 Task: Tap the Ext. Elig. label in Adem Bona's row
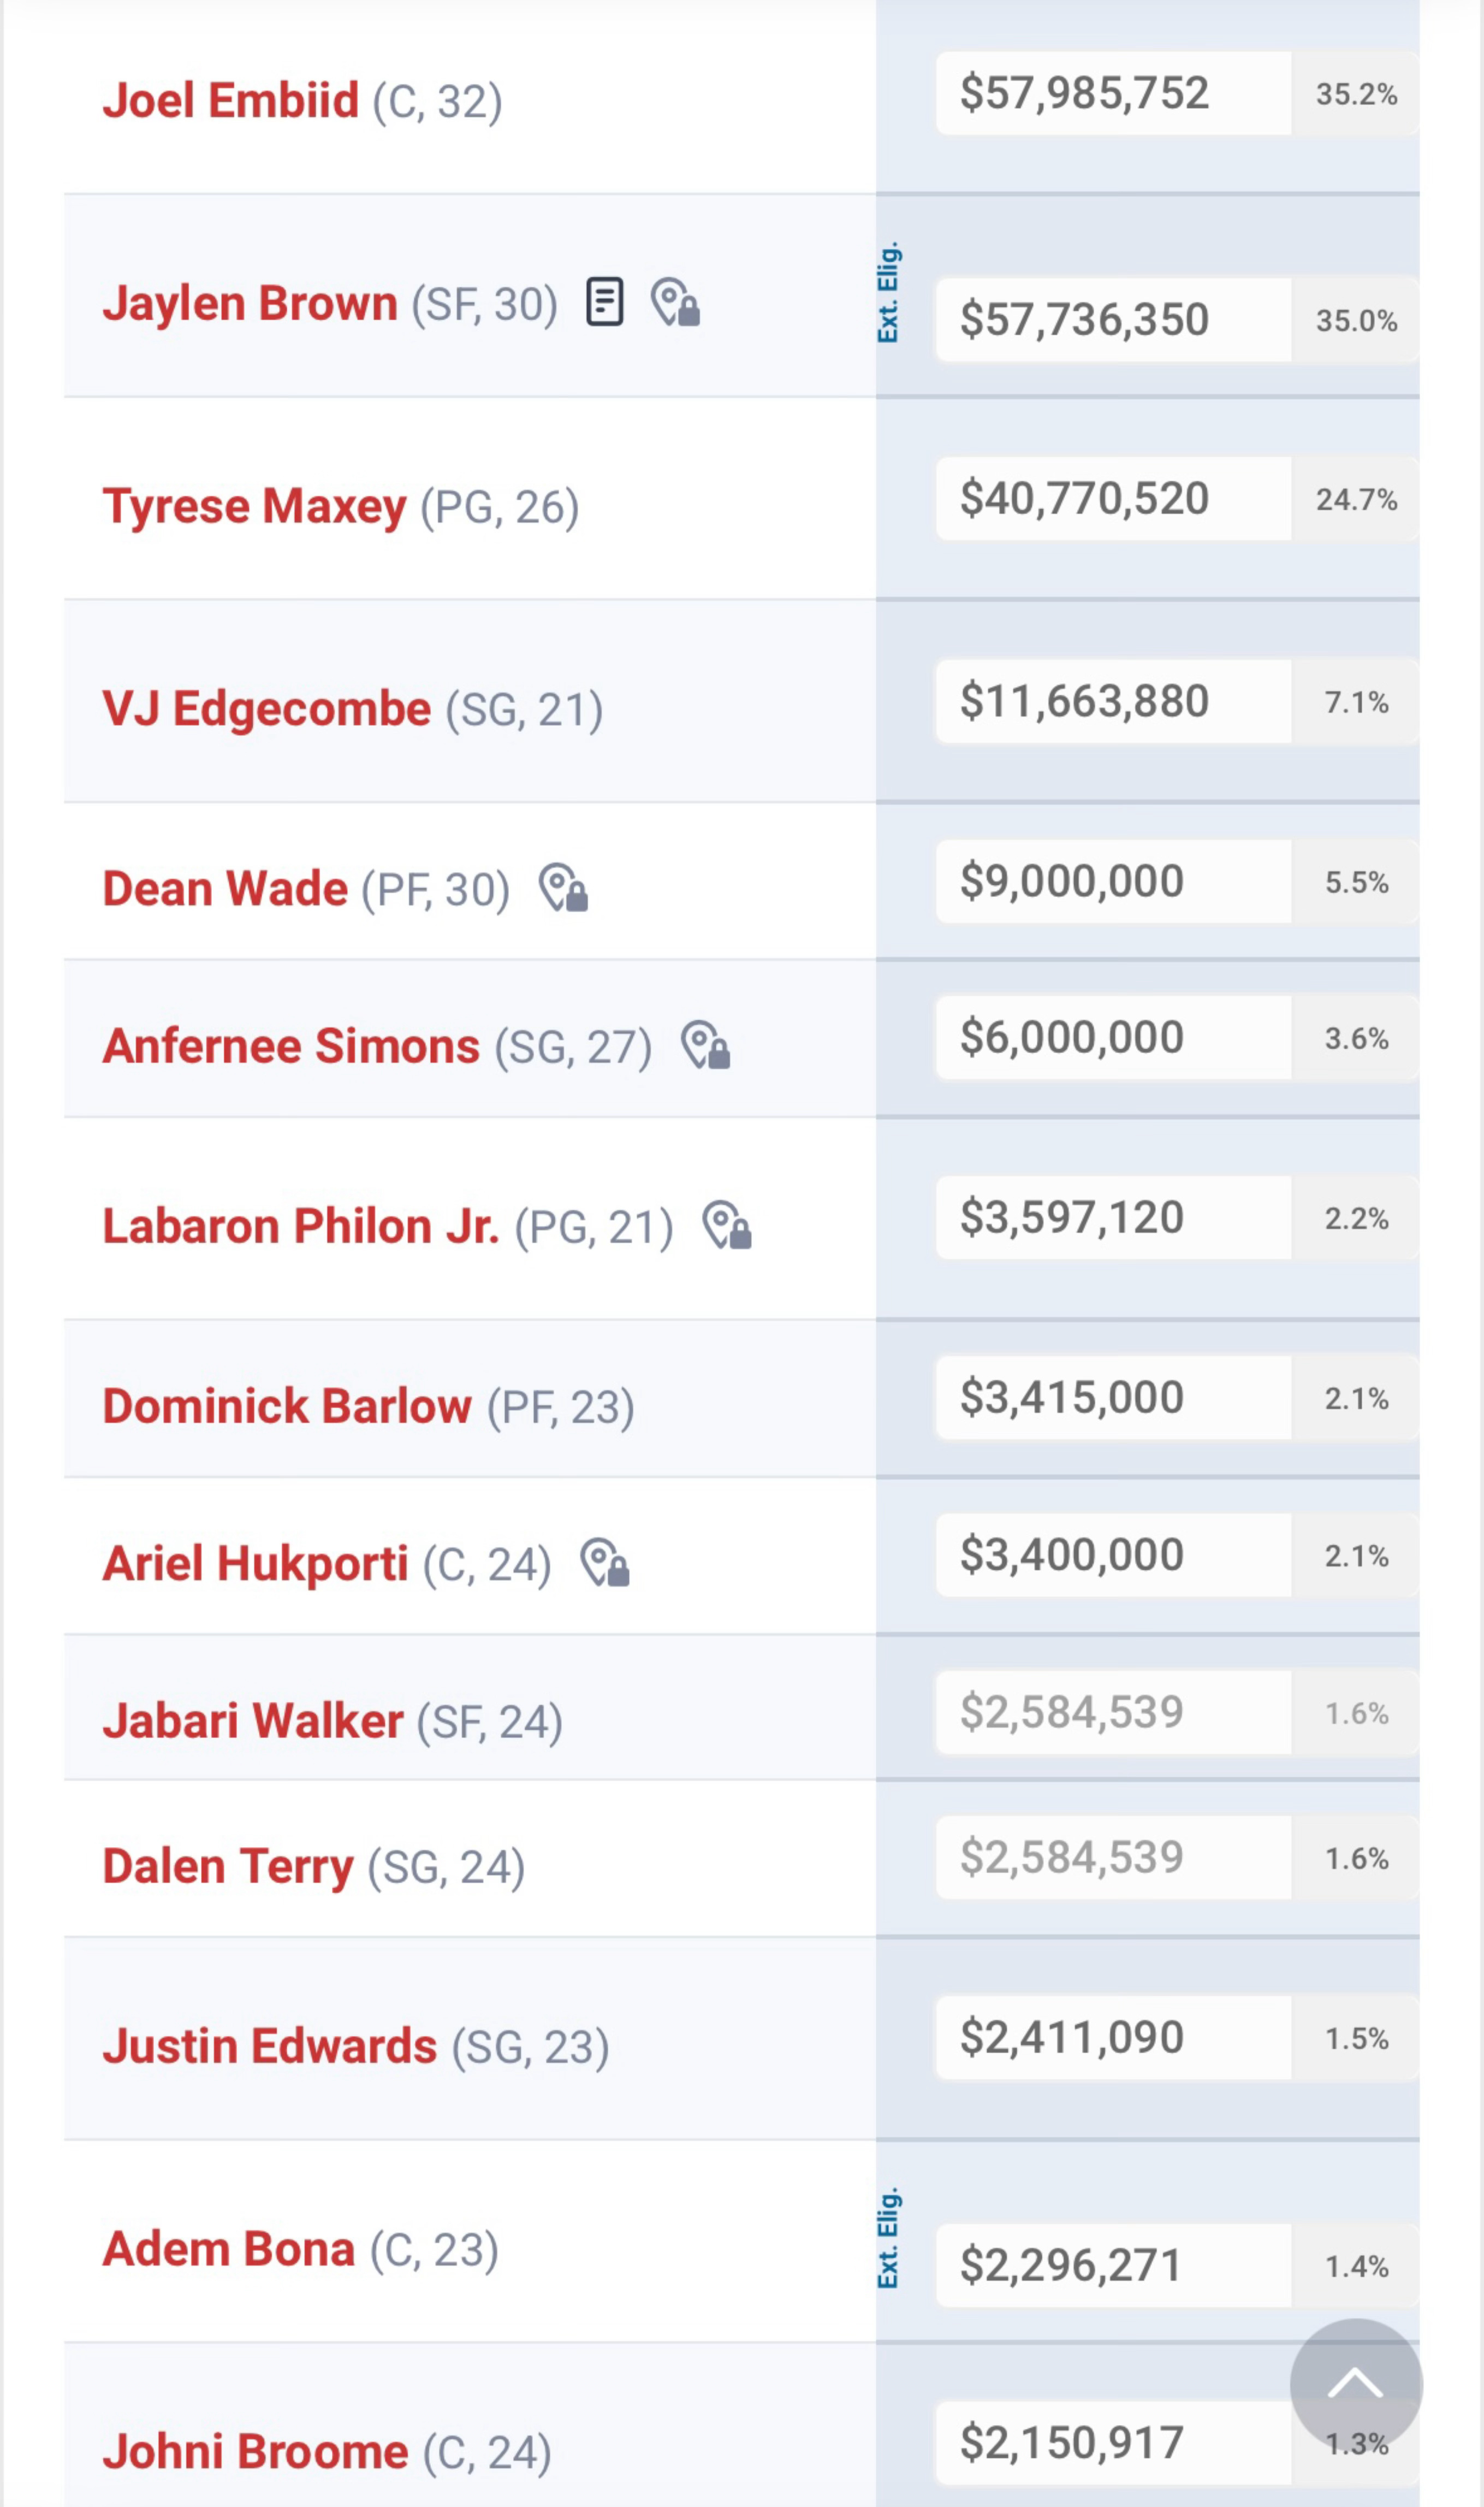pos(888,2237)
